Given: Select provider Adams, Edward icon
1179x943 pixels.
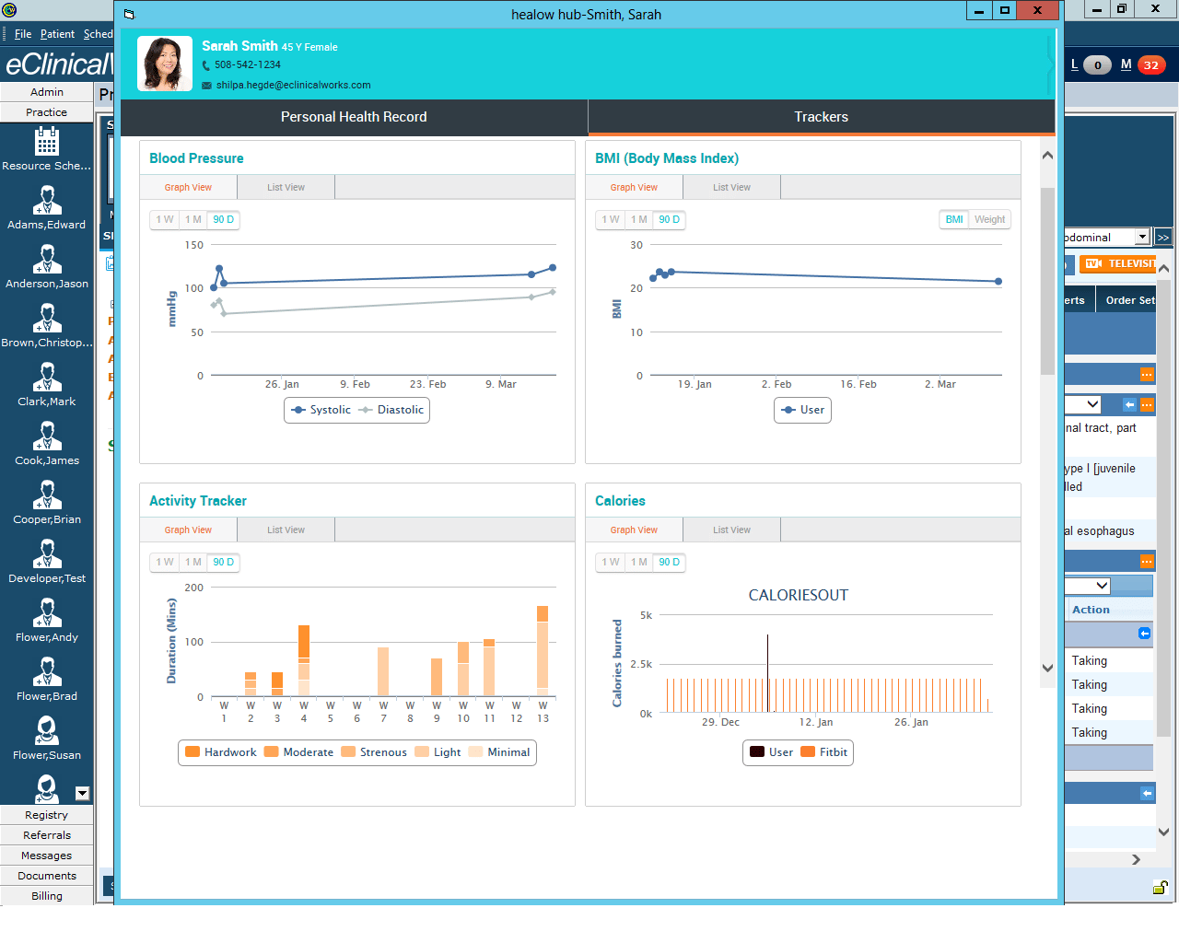Looking at the screenshot, I should pos(46,201).
